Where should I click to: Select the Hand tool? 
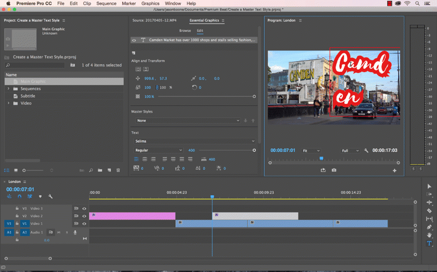(x=429, y=235)
